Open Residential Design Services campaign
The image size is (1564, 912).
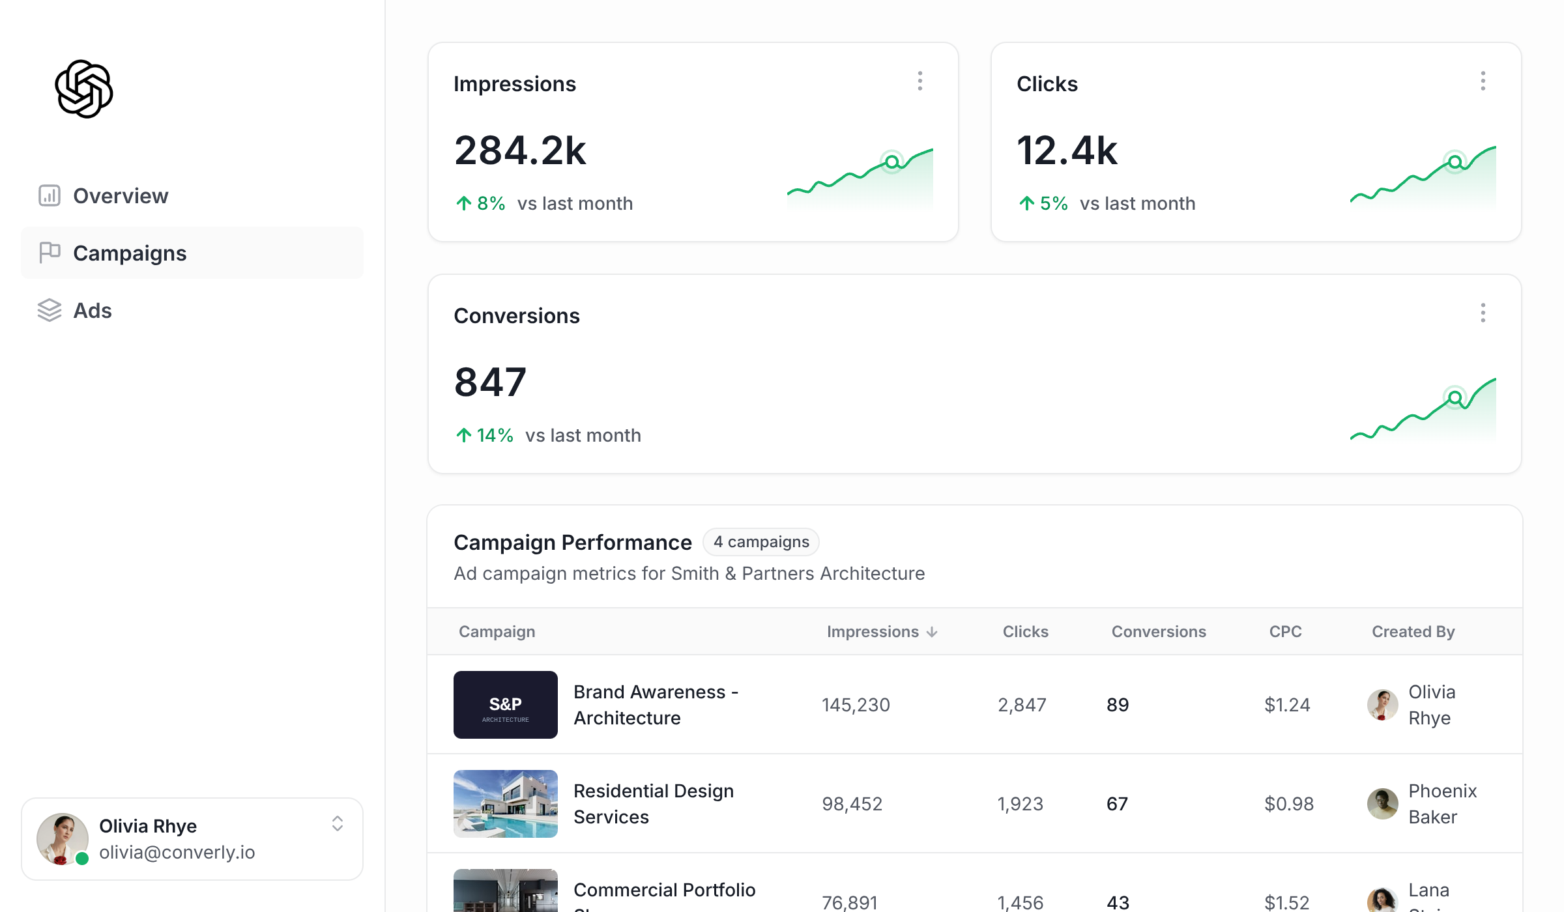(654, 804)
